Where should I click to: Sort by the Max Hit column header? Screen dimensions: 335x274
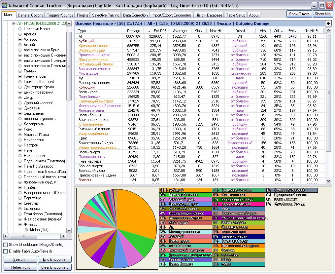click(x=216, y=31)
